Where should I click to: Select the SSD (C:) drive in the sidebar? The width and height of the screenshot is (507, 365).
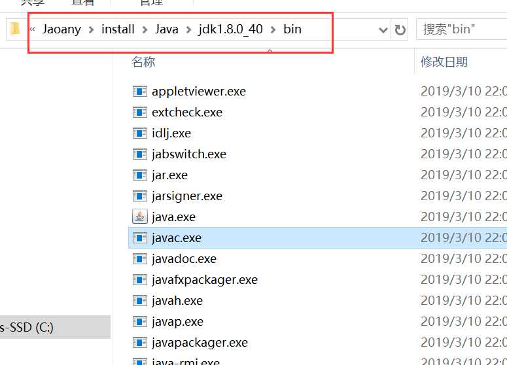(55, 327)
